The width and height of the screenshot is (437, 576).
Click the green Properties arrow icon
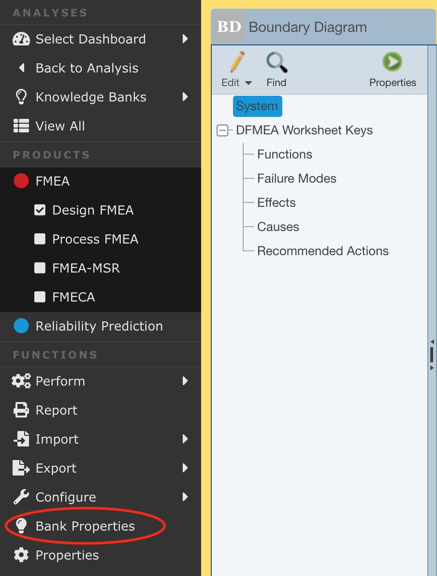click(x=392, y=62)
